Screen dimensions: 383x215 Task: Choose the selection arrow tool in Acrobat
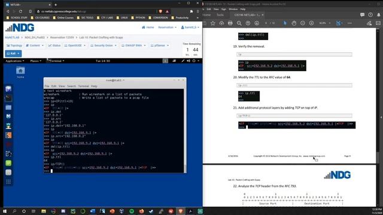click(285, 23)
